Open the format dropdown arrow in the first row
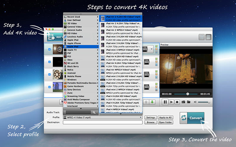Viewport: 236px width, 147px height. (151, 49)
